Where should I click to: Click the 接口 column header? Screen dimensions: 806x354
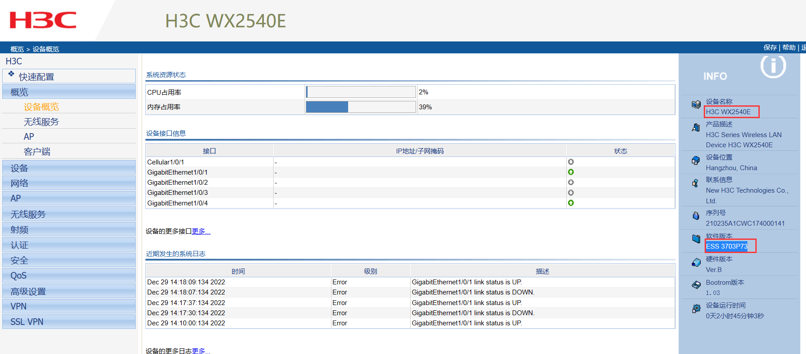point(209,151)
